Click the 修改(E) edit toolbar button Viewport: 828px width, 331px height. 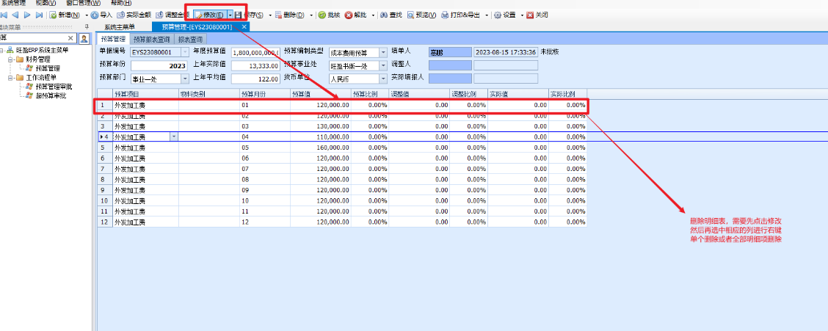point(210,15)
